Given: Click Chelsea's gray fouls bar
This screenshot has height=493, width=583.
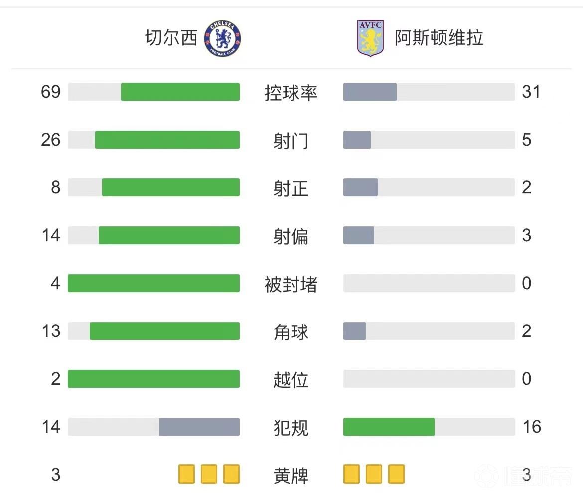Looking at the screenshot, I should coord(199,427).
